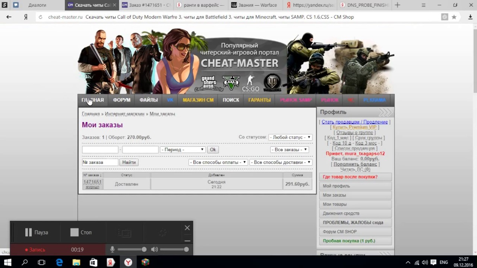Open Мой профиль in the sidebar
Screen dimensions: 477x268
(355, 186)
